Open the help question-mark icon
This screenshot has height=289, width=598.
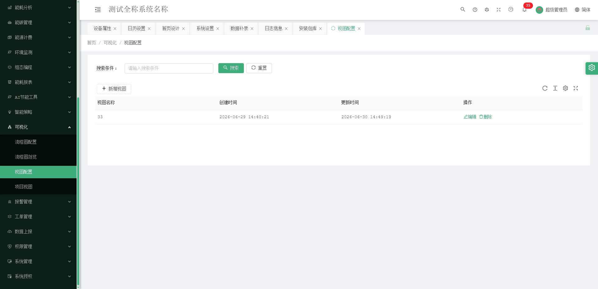click(475, 10)
